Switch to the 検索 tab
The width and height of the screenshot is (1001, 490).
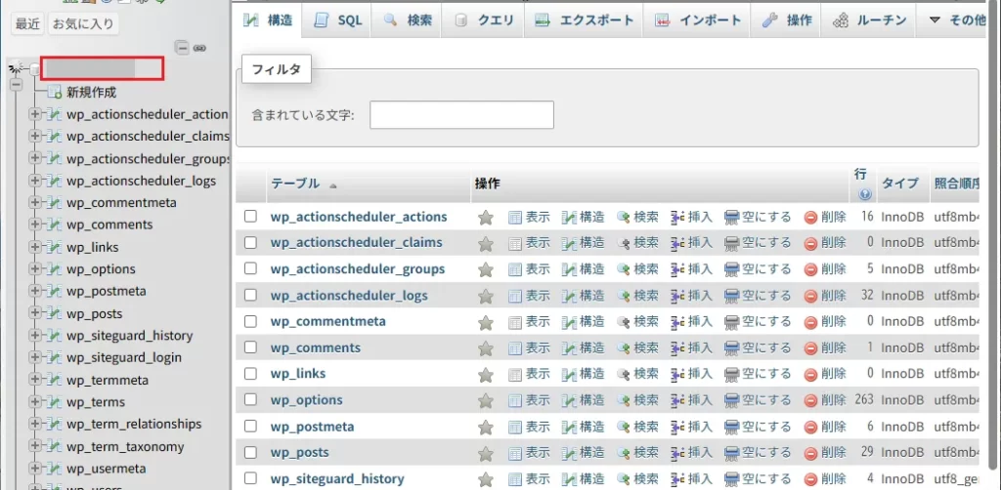pos(408,20)
